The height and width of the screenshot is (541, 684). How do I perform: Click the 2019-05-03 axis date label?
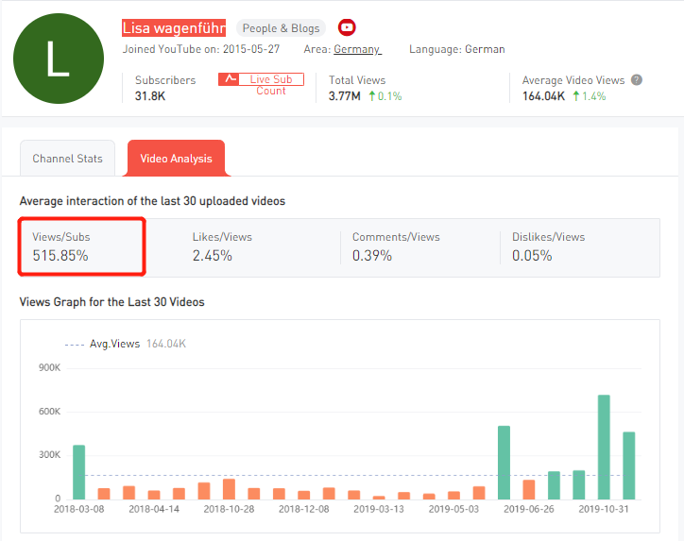(453, 509)
